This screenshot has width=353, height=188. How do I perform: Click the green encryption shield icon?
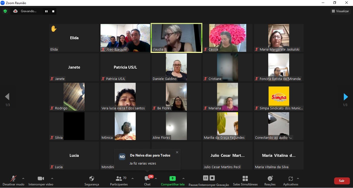tap(5, 11)
